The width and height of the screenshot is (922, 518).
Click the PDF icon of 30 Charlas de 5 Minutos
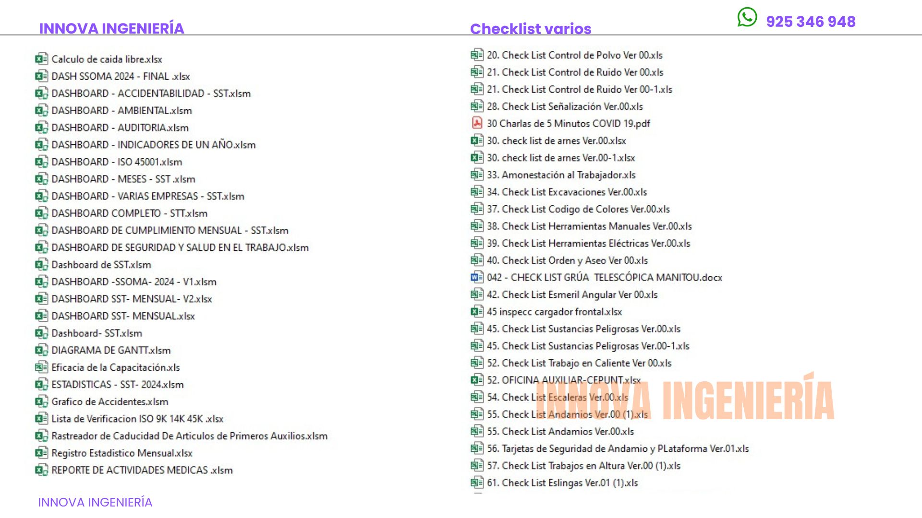point(476,123)
